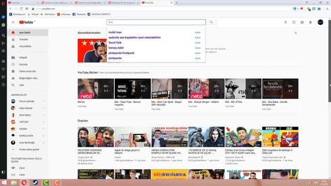Open the video upload icon
Viewport: 331px width, 186px height.
(x=285, y=22)
